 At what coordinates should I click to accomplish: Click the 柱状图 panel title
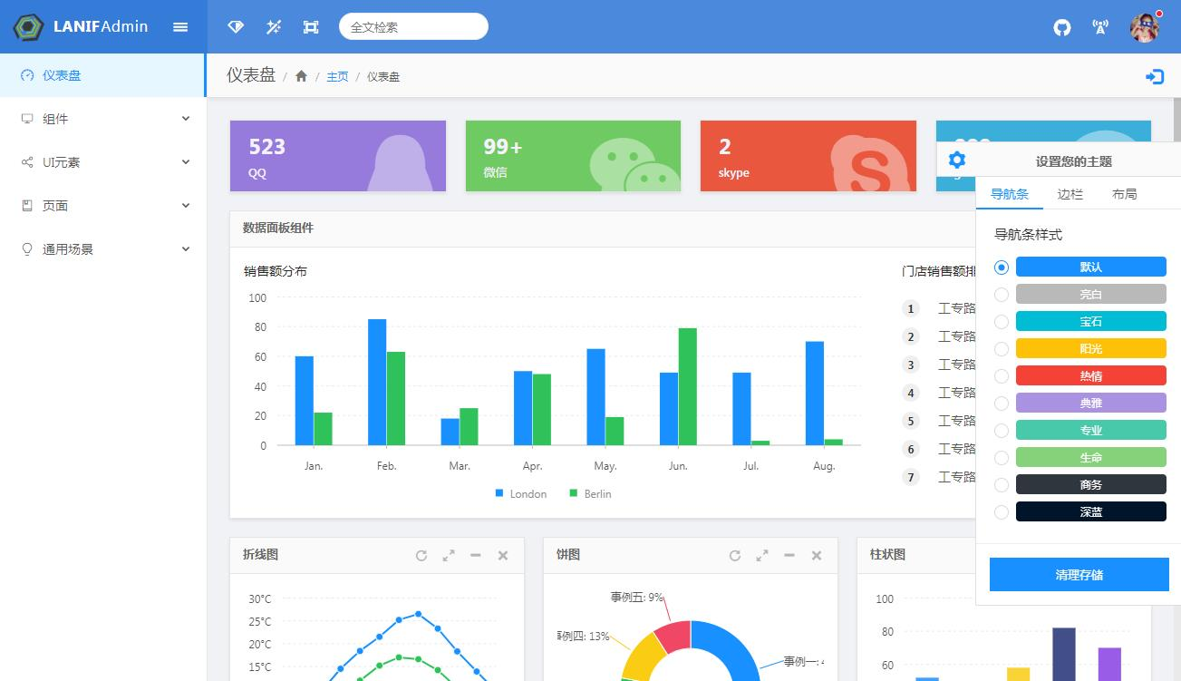pyautogui.click(x=887, y=555)
